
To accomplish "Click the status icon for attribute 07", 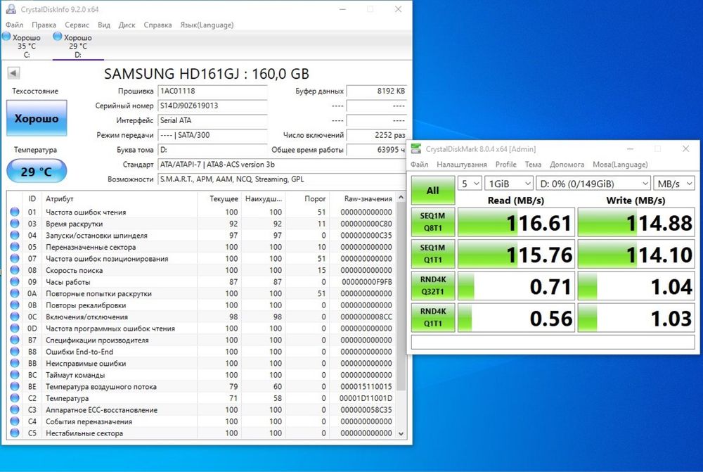I will coord(15,258).
